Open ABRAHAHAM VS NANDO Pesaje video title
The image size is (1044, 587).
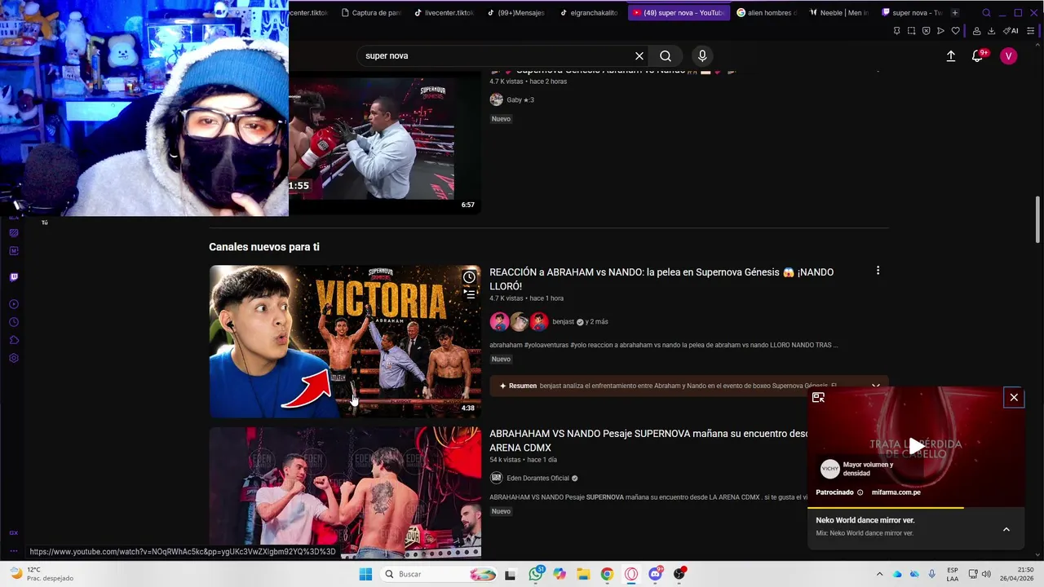pos(648,441)
